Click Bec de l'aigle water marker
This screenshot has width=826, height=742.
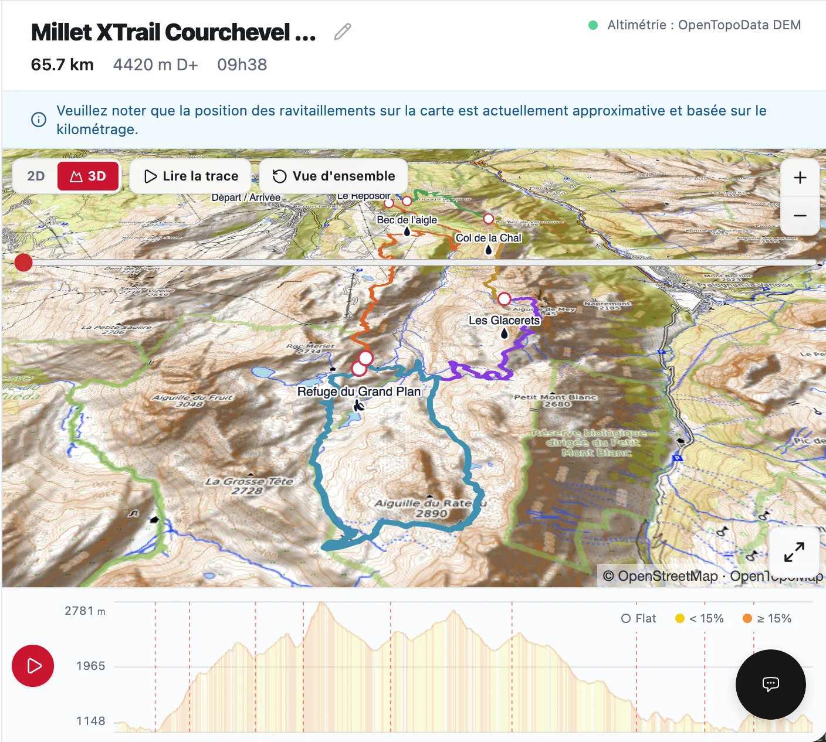pyautogui.click(x=407, y=232)
